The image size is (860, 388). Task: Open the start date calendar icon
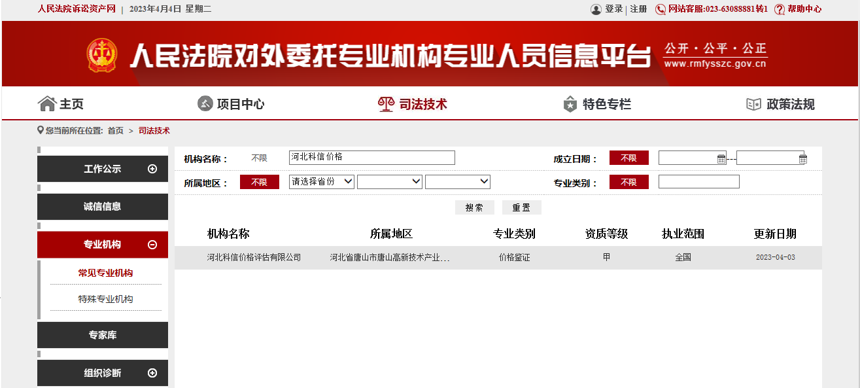click(x=721, y=158)
